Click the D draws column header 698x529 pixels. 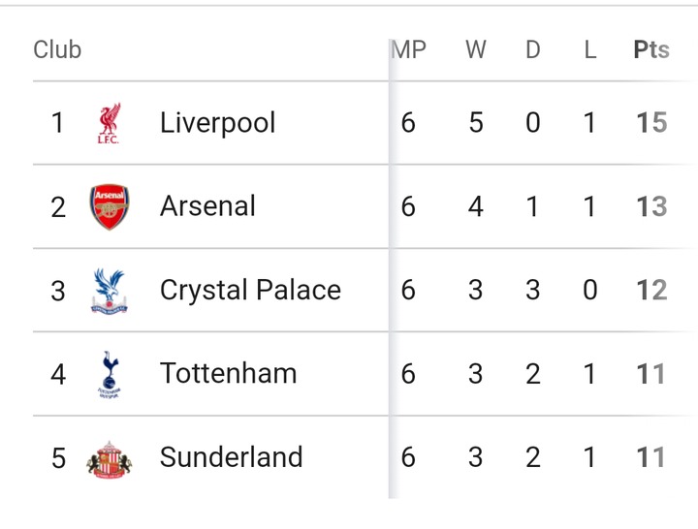pyautogui.click(x=532, y=50)
